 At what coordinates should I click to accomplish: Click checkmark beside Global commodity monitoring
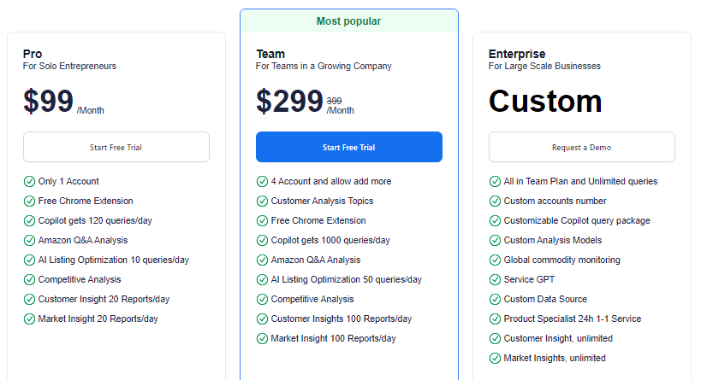click(x=495, y=260)
